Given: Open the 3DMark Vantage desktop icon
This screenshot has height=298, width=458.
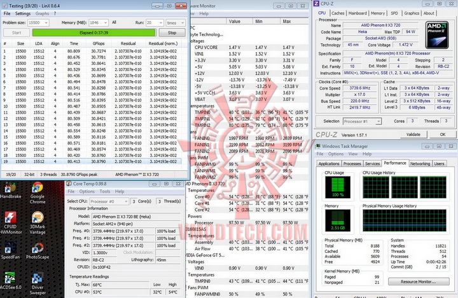Looking at the screenshot, I should point(38,223).
